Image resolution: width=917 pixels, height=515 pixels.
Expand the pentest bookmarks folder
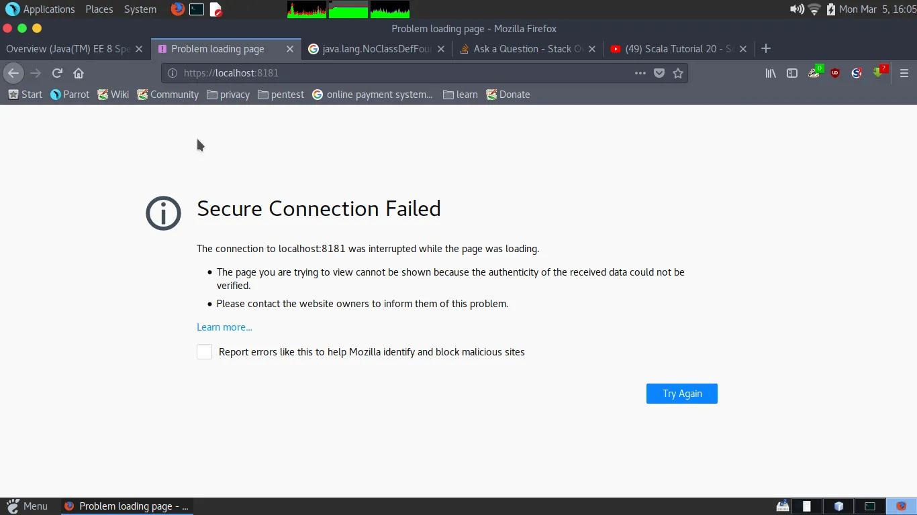point(281,95)
